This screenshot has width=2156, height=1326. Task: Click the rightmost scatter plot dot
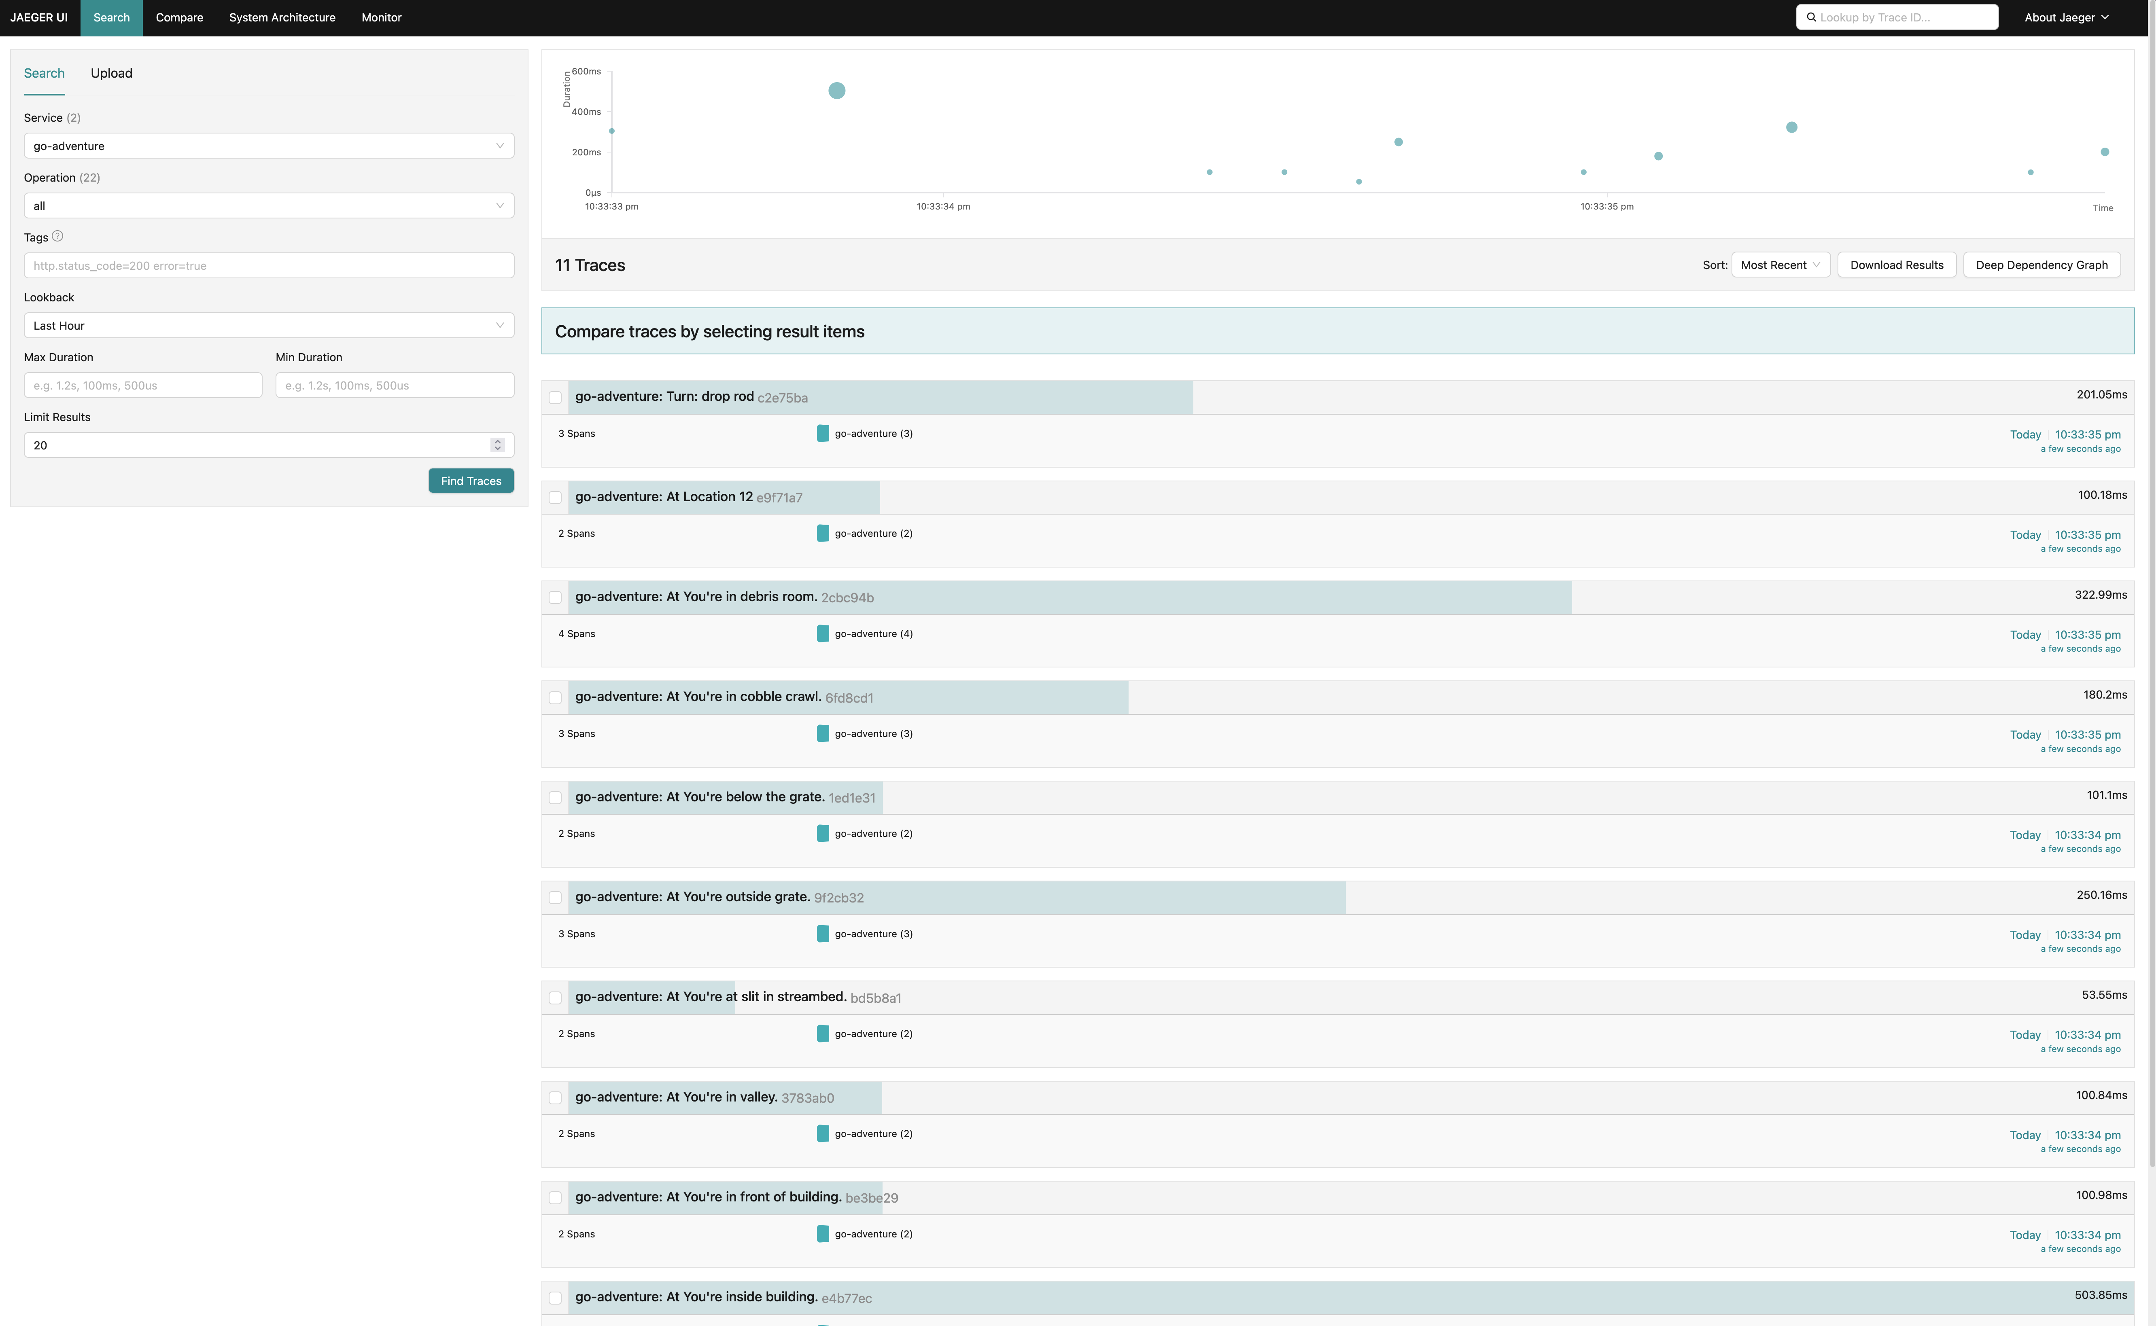2104,152
